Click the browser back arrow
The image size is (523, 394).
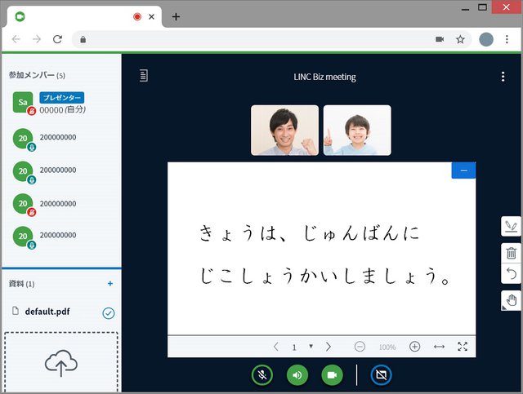click(16, 39)
